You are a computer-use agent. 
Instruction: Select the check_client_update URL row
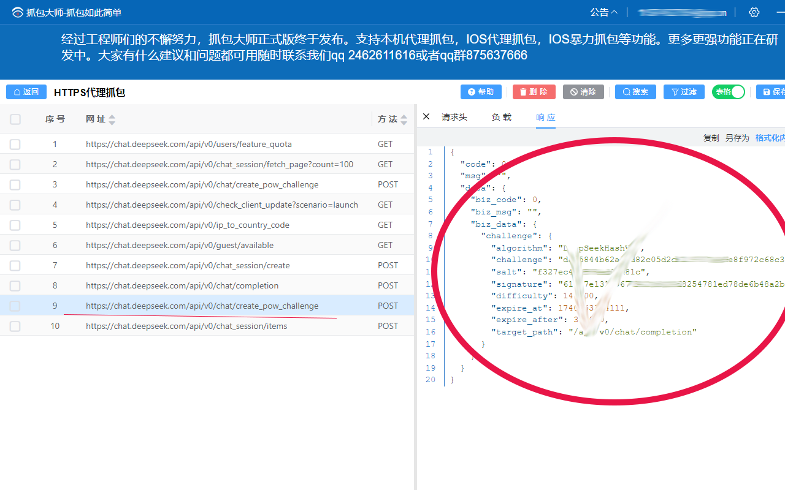tap(222, 205)
